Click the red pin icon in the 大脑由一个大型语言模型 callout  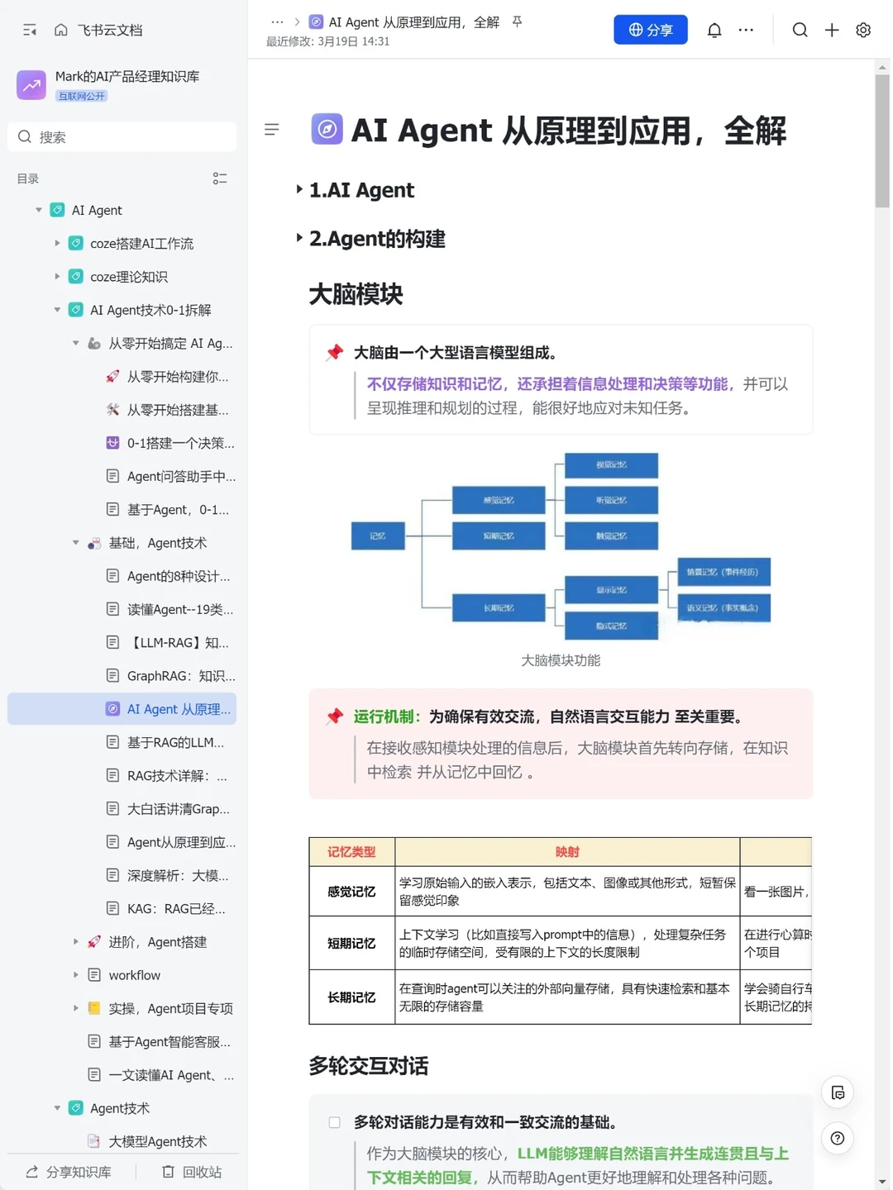click(334, 353)
